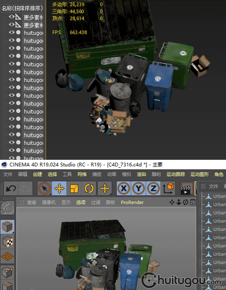Activate the highlighted Move tool

(59, 189)
